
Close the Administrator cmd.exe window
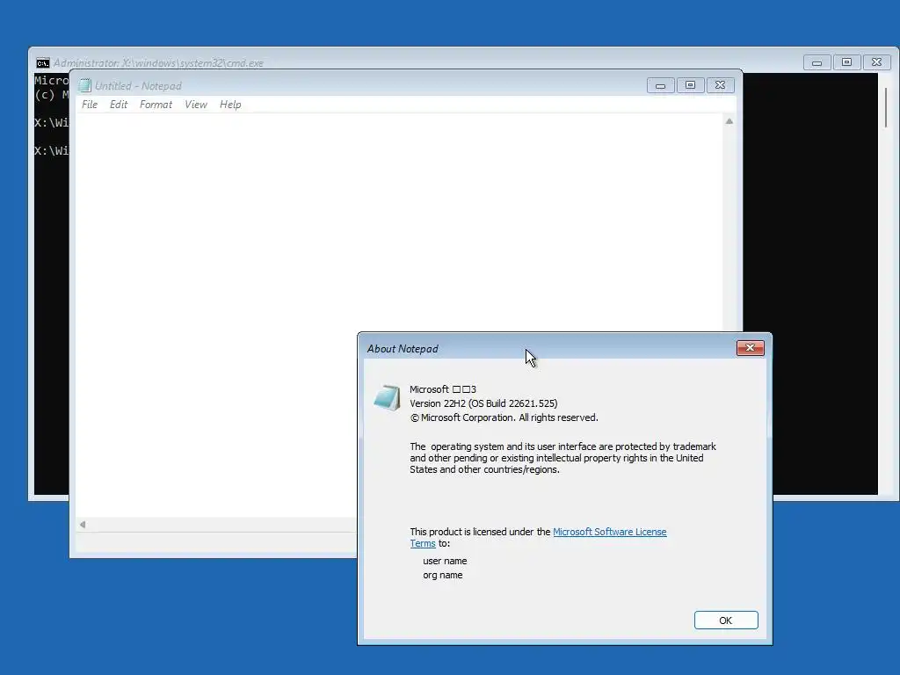pyautogui.click(x=876, y=62)
